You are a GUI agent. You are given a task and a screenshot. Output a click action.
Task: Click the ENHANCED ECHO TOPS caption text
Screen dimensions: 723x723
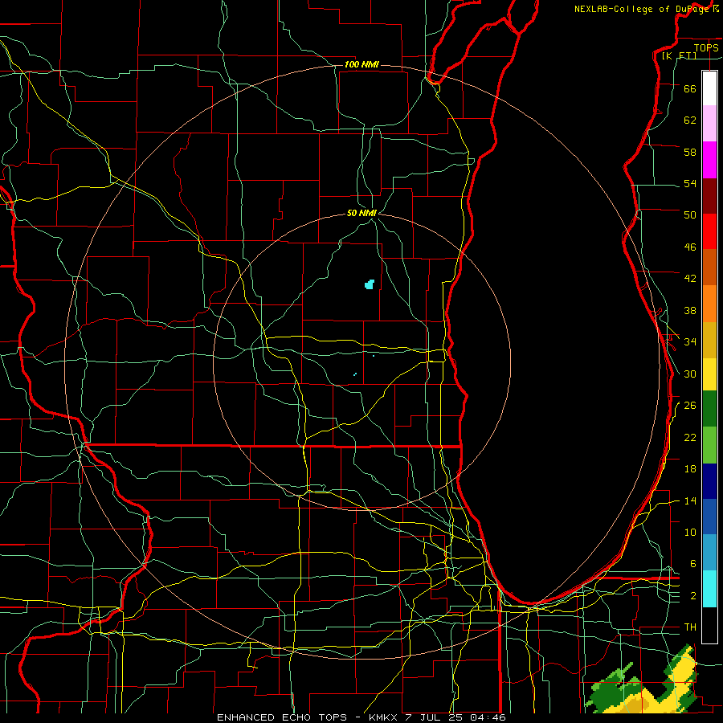coord(282,717)
